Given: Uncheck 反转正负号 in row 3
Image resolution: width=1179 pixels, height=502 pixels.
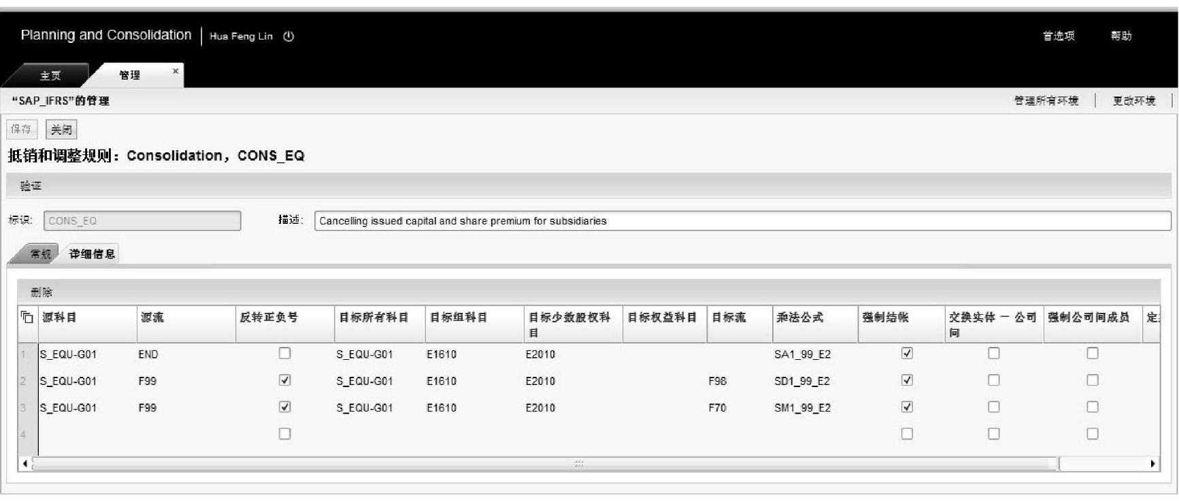Looking at the screenshot, I should 285,407.
